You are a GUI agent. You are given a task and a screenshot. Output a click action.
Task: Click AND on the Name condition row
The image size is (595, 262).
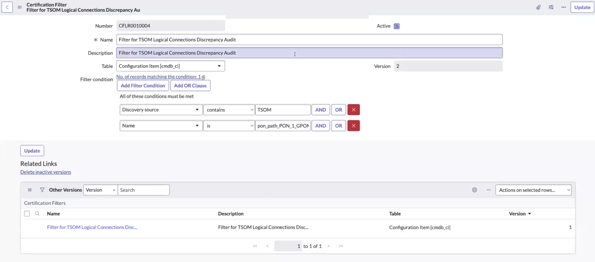click(320, 126)
